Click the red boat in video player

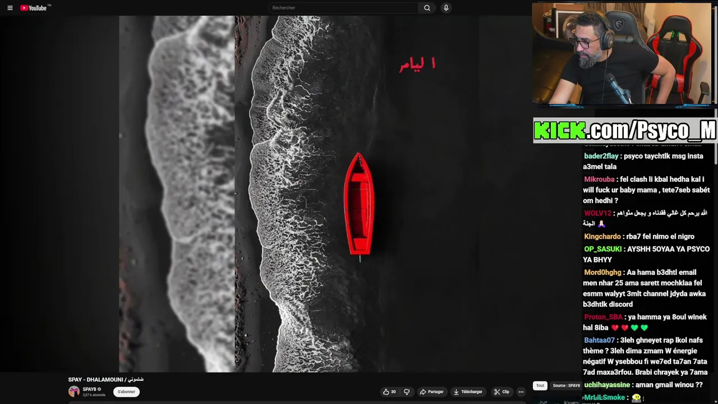pos(359,205)
